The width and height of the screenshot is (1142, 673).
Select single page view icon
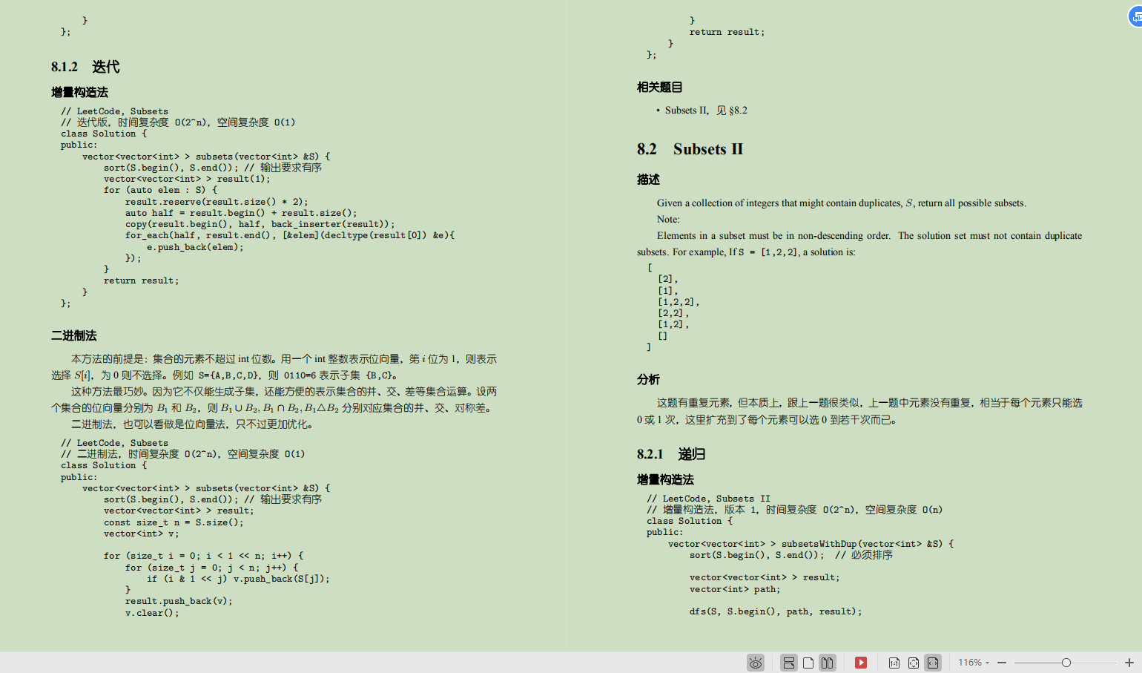coord(808,663)
